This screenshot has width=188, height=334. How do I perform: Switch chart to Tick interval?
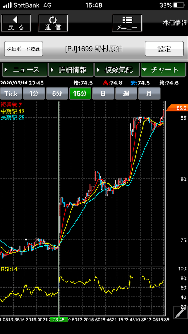[x=11, y=94]
